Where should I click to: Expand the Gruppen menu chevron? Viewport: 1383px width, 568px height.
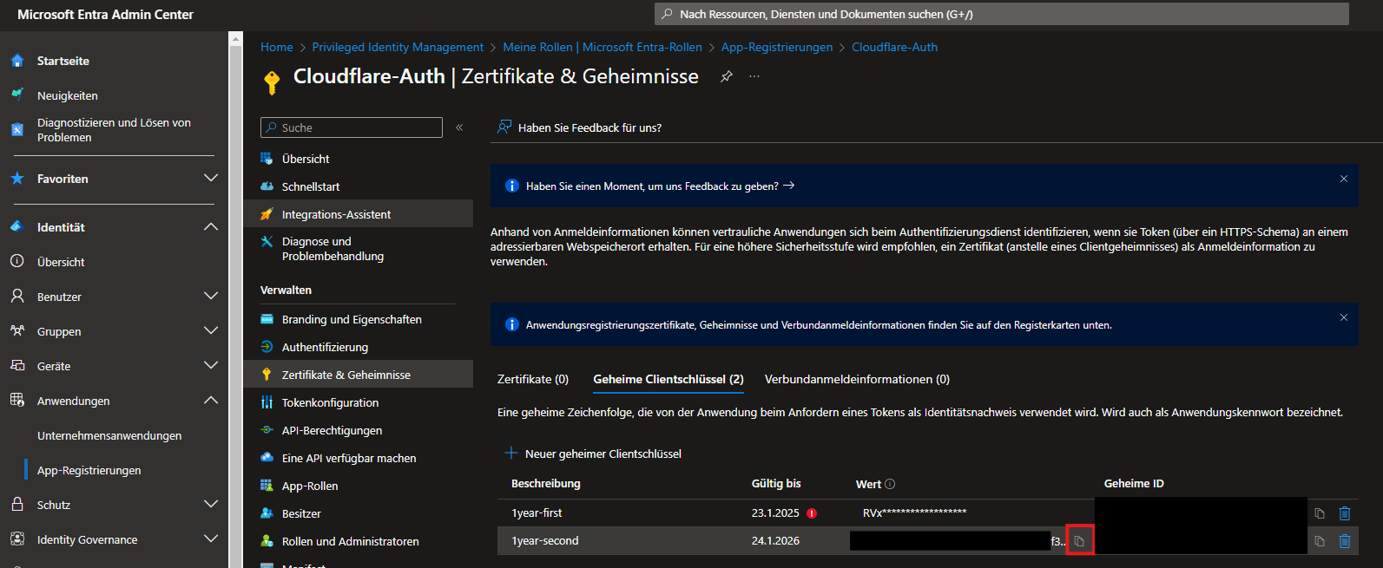[210, 330]
